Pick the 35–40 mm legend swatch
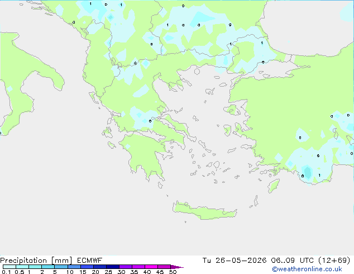 (x=138, y=267)
